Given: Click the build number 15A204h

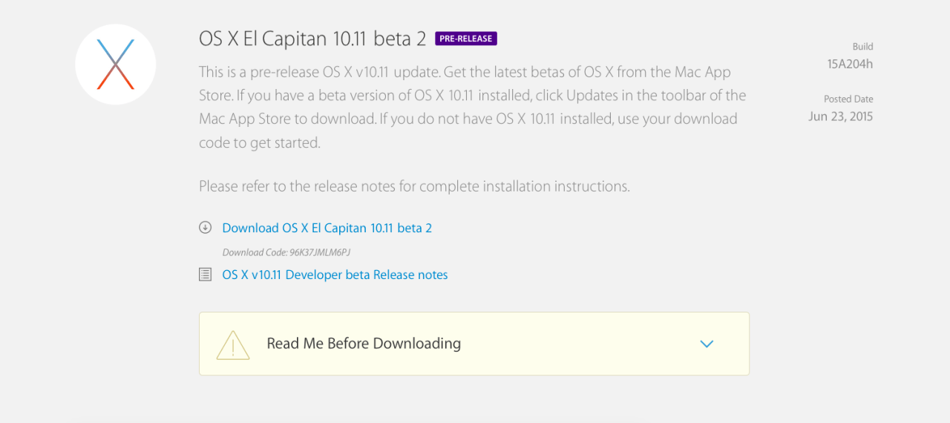Looking at the screenshot, I should pos(850,64).
